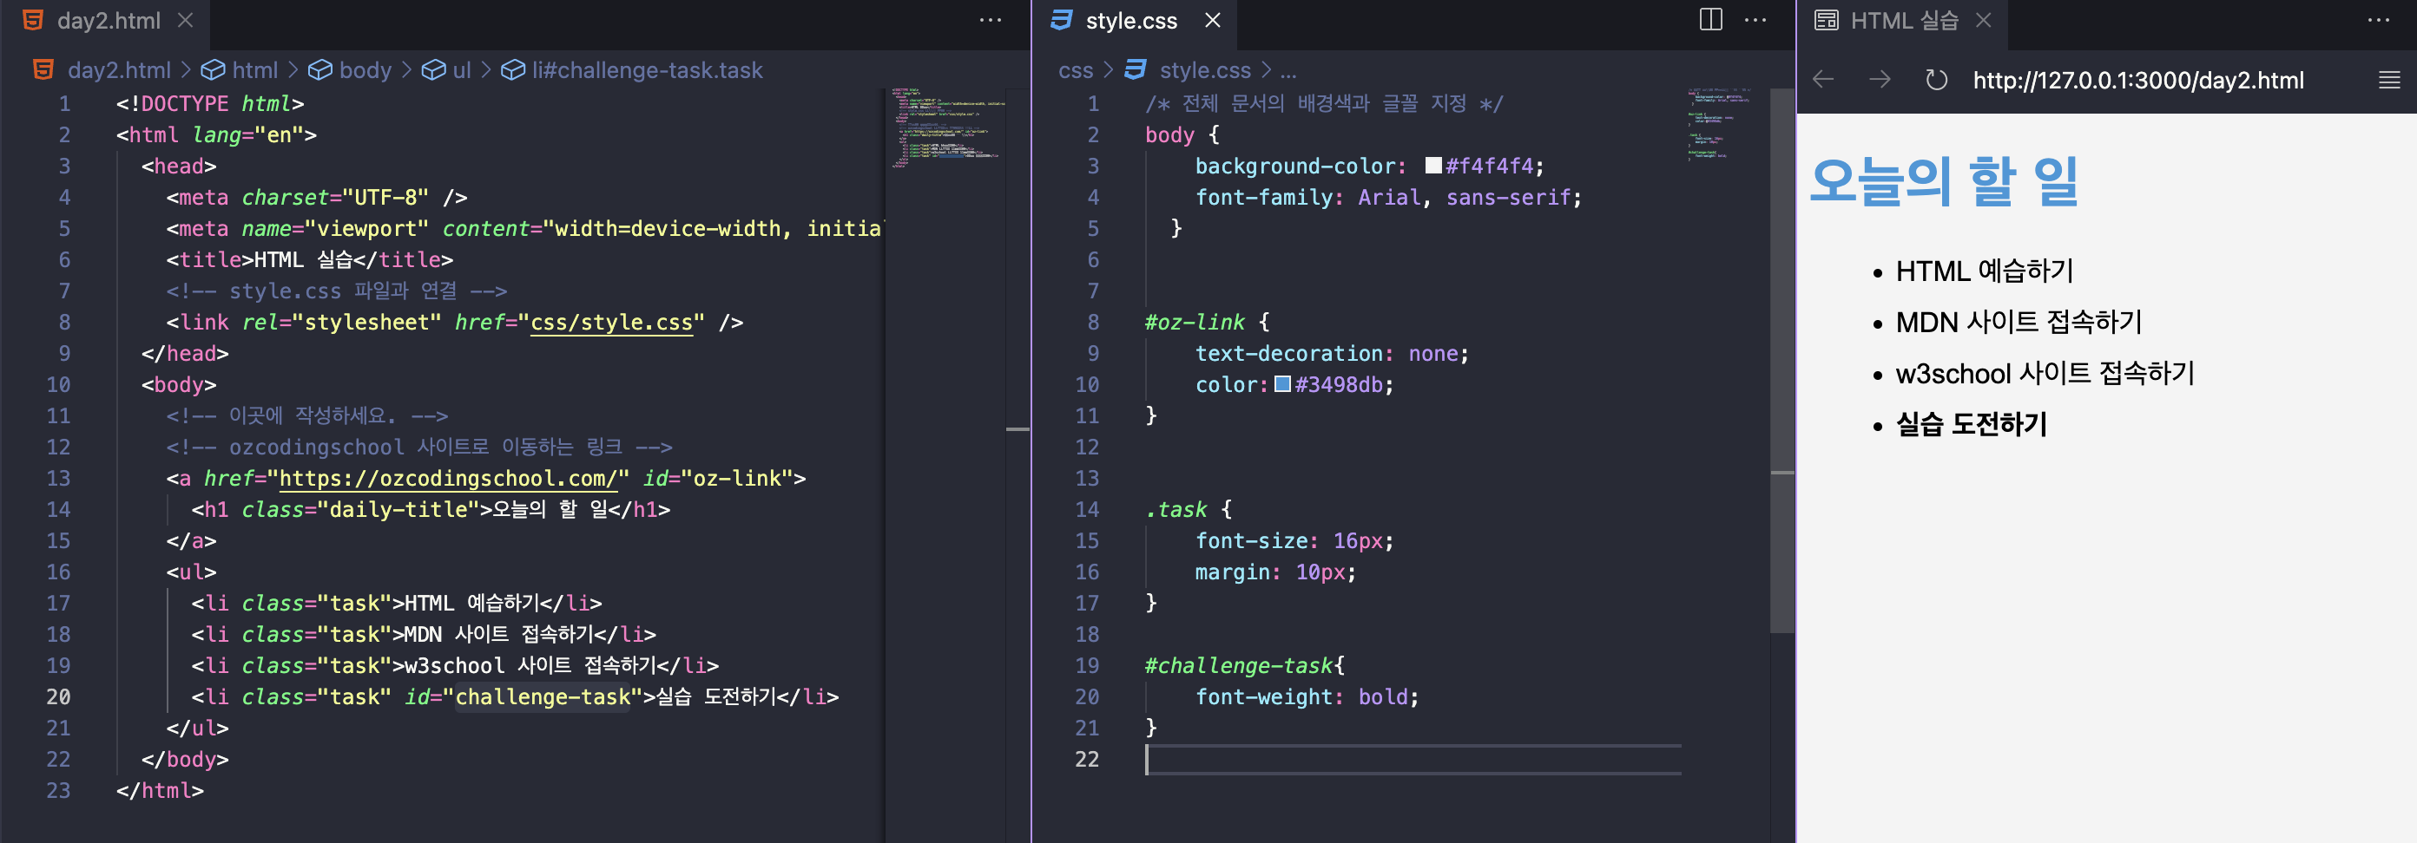Click the .task selector in style.css
The image size is (2417, 843).
click(1176, 510)
